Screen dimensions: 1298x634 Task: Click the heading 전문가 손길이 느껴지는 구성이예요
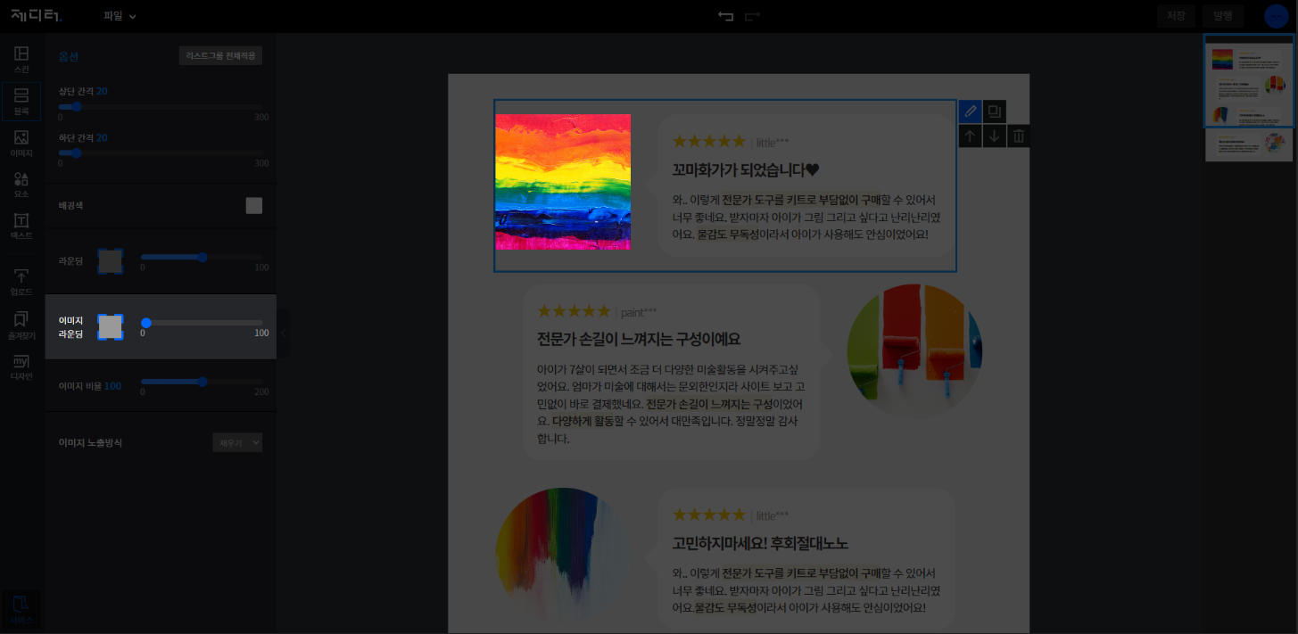(x=639, y=340)
